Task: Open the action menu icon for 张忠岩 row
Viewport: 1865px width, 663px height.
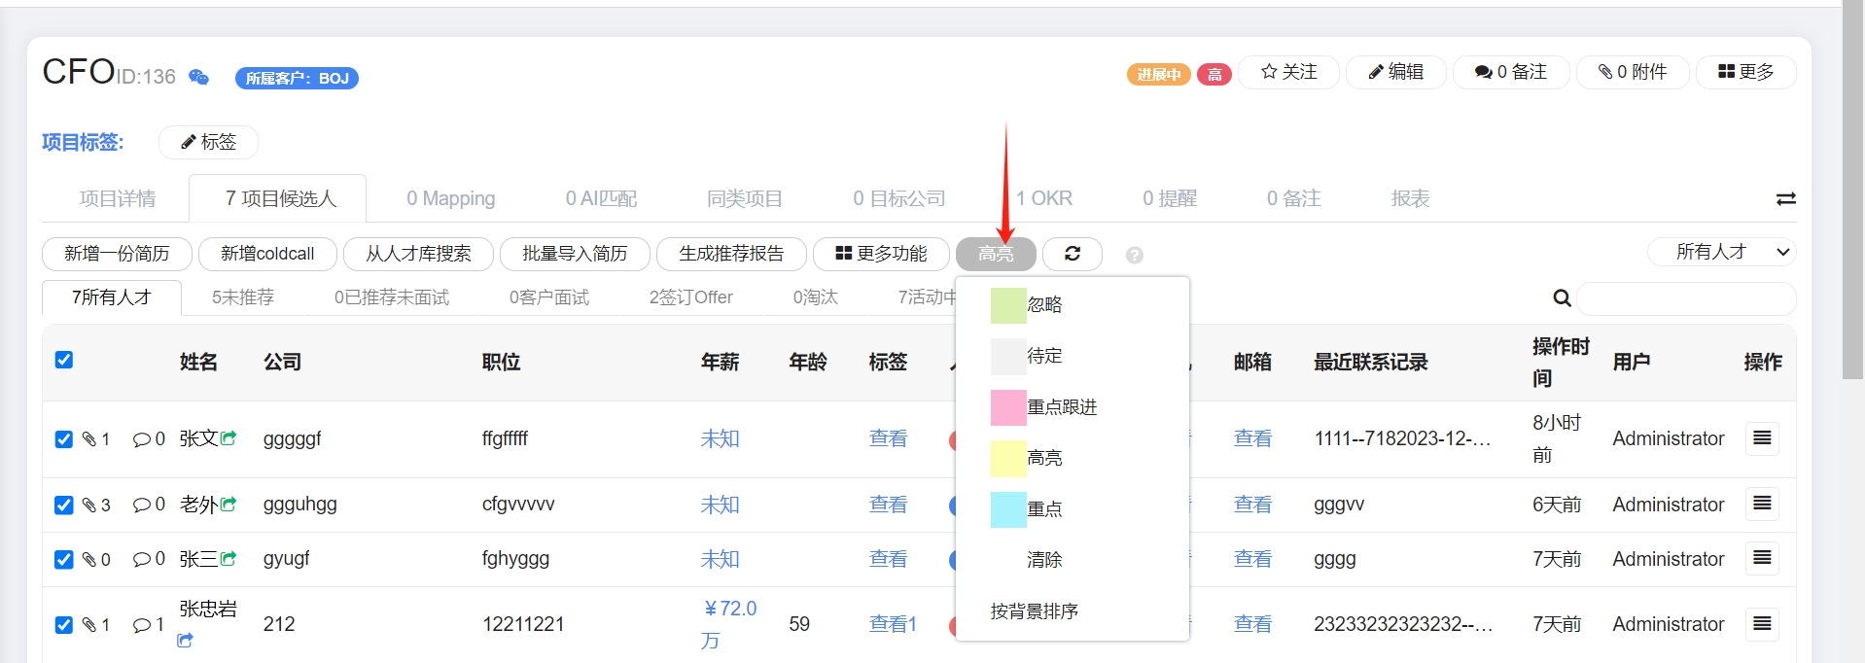Action: point(1762,623)
